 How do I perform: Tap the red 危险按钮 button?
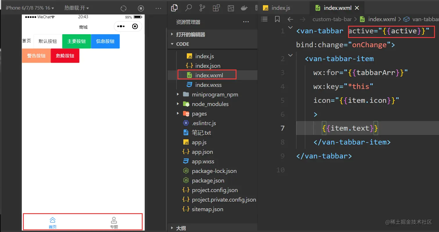65,56
